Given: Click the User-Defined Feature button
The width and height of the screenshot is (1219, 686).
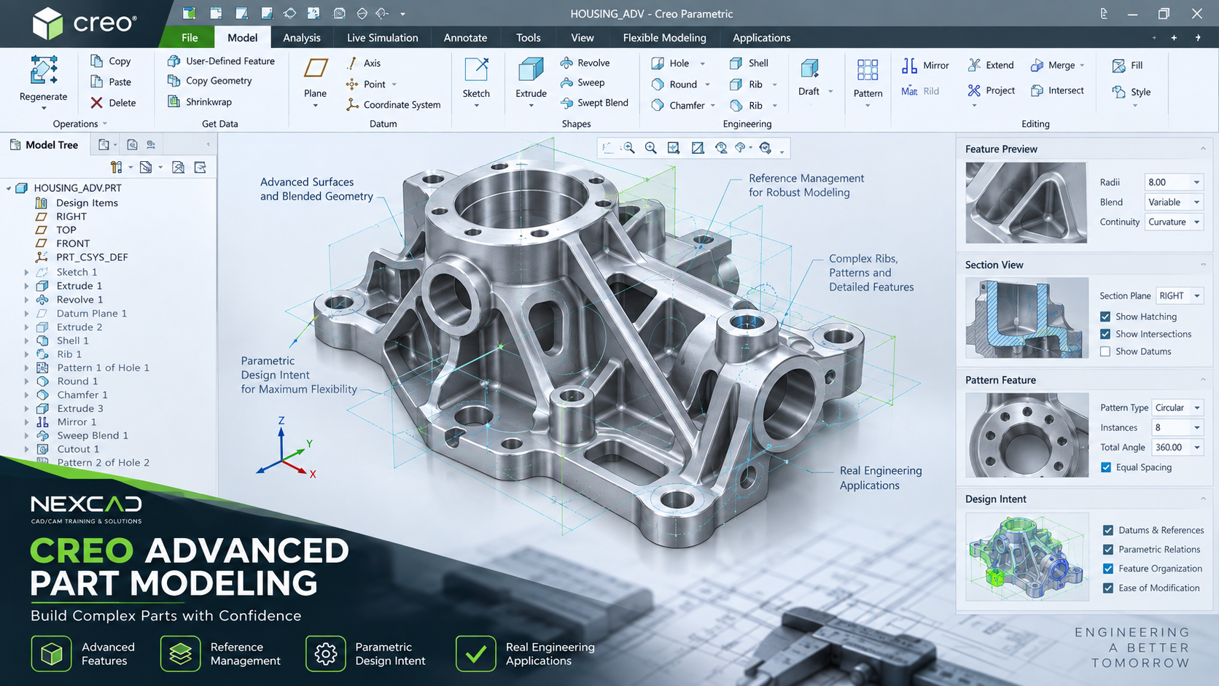Looking at the screenshot, I should [x=221, y=61].
